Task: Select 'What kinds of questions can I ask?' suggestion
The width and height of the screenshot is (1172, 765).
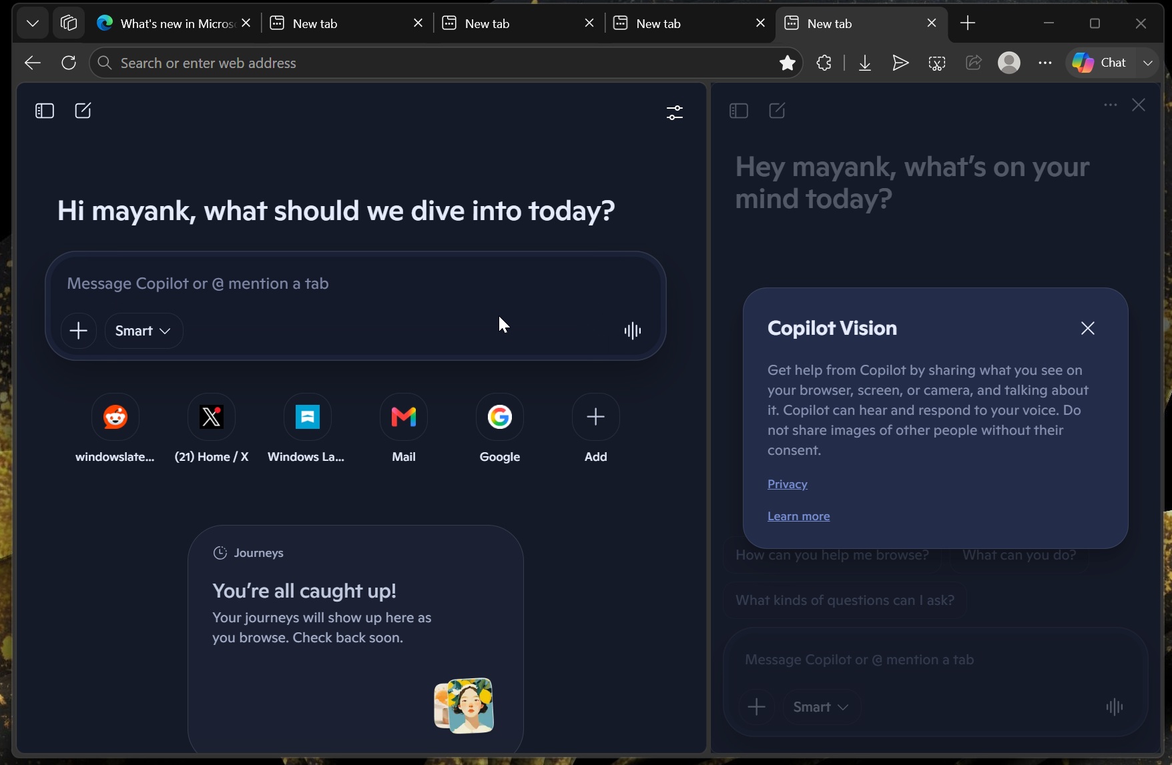Action: [x=845, y=600]
